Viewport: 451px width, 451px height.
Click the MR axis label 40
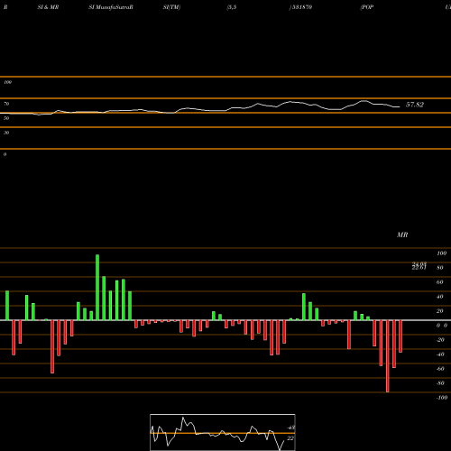point(440,297)
